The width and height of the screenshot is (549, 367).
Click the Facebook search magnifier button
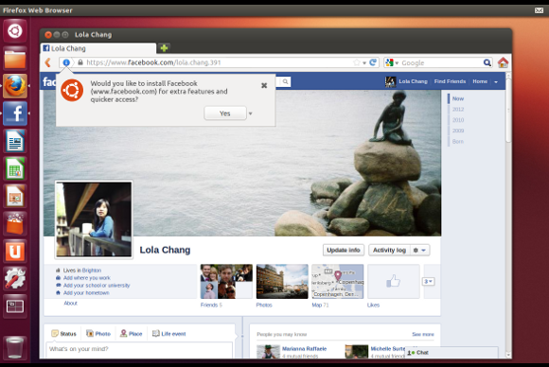click(x=285, y=81)
